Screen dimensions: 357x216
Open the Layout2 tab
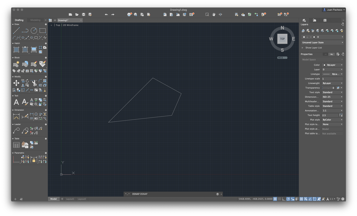tap(82, 199)
